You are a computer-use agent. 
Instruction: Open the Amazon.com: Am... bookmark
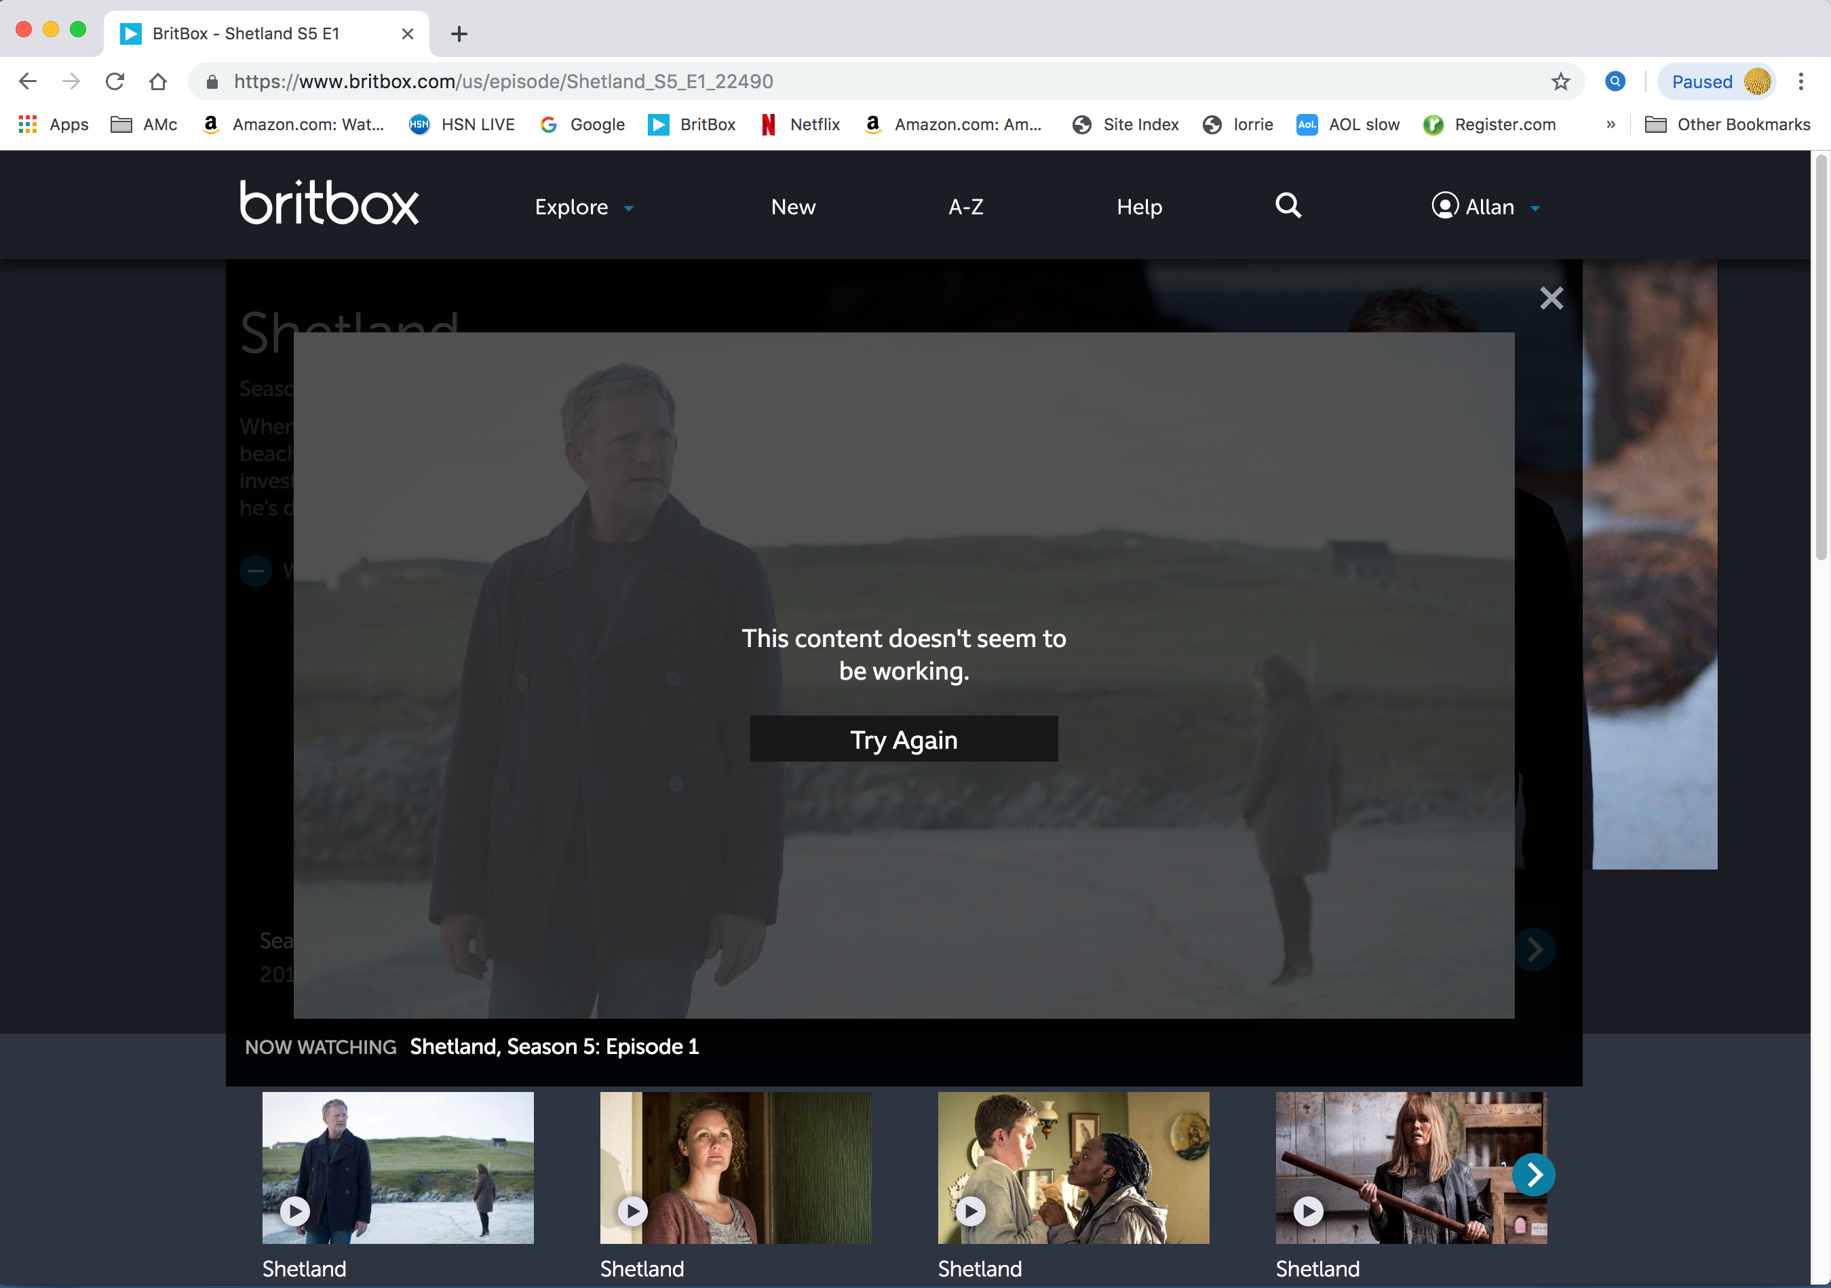[x=954, y=124]
